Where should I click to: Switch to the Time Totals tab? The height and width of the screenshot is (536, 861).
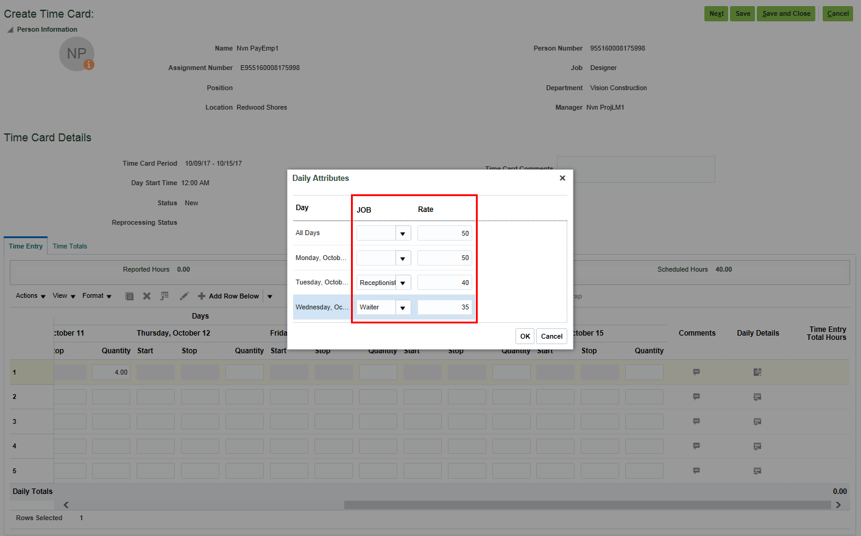coord(69,245)
